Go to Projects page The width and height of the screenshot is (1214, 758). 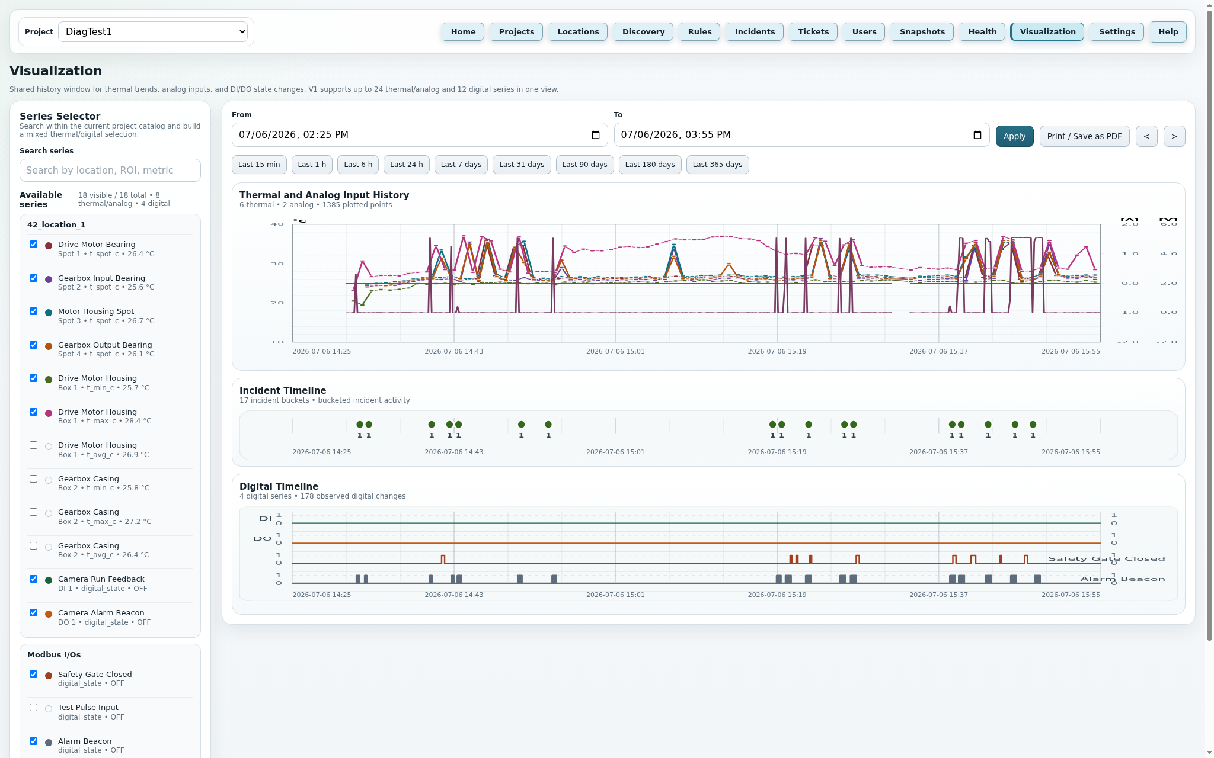click(x=516, y=32)
